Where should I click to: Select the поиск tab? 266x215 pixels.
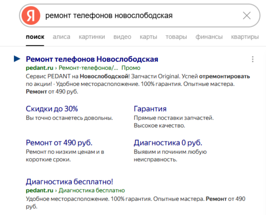[x=35, y=37]
